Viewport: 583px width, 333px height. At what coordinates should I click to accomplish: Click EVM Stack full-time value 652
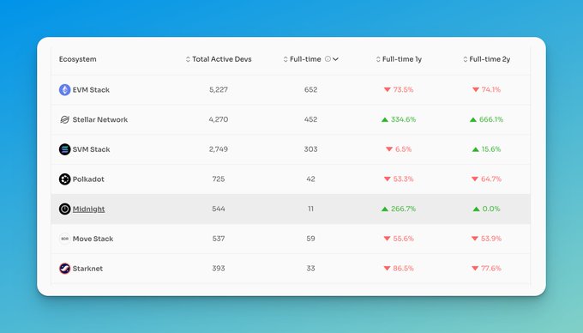click(x=310, y=89)
